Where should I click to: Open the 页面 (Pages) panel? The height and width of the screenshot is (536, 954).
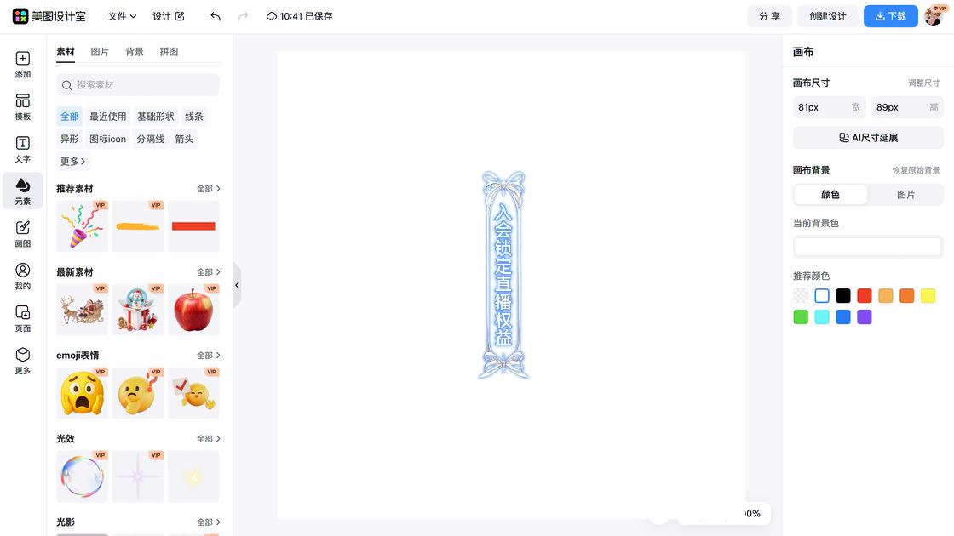(x=22, y=316)
